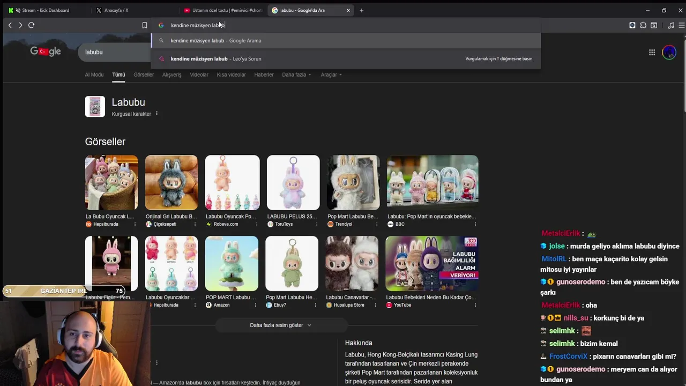Reload the current page
This screenshot has width=686, height=386.
pyautogui.click(x=31, y=25)
